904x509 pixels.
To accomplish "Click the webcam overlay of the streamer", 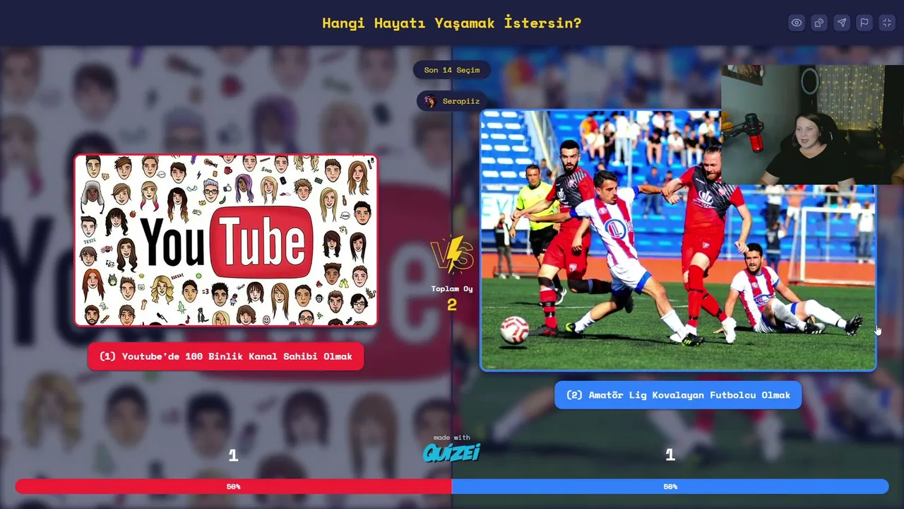I will click(x=812, y=124).
